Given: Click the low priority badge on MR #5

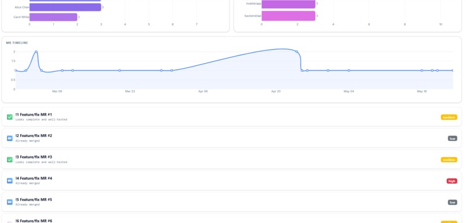Looking at the screenshot, I should (x=452, y=202).
